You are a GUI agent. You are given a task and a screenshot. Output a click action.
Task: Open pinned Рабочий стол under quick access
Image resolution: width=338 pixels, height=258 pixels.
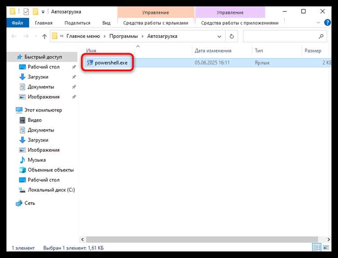click(x=44, y=67)
